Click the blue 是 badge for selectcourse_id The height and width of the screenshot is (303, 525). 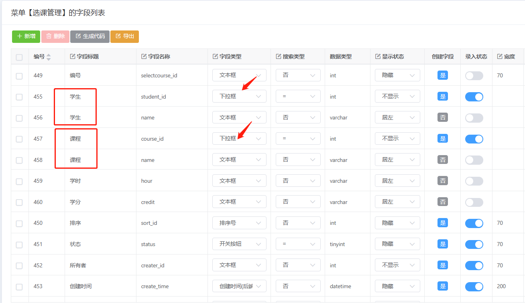[443, 75]
